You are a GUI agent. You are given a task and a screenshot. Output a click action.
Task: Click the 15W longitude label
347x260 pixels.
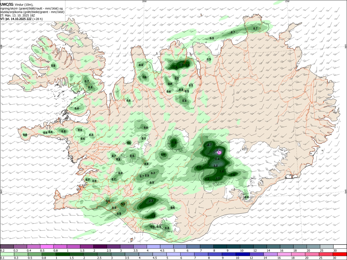pyautogui.click(x=287, y=1)
